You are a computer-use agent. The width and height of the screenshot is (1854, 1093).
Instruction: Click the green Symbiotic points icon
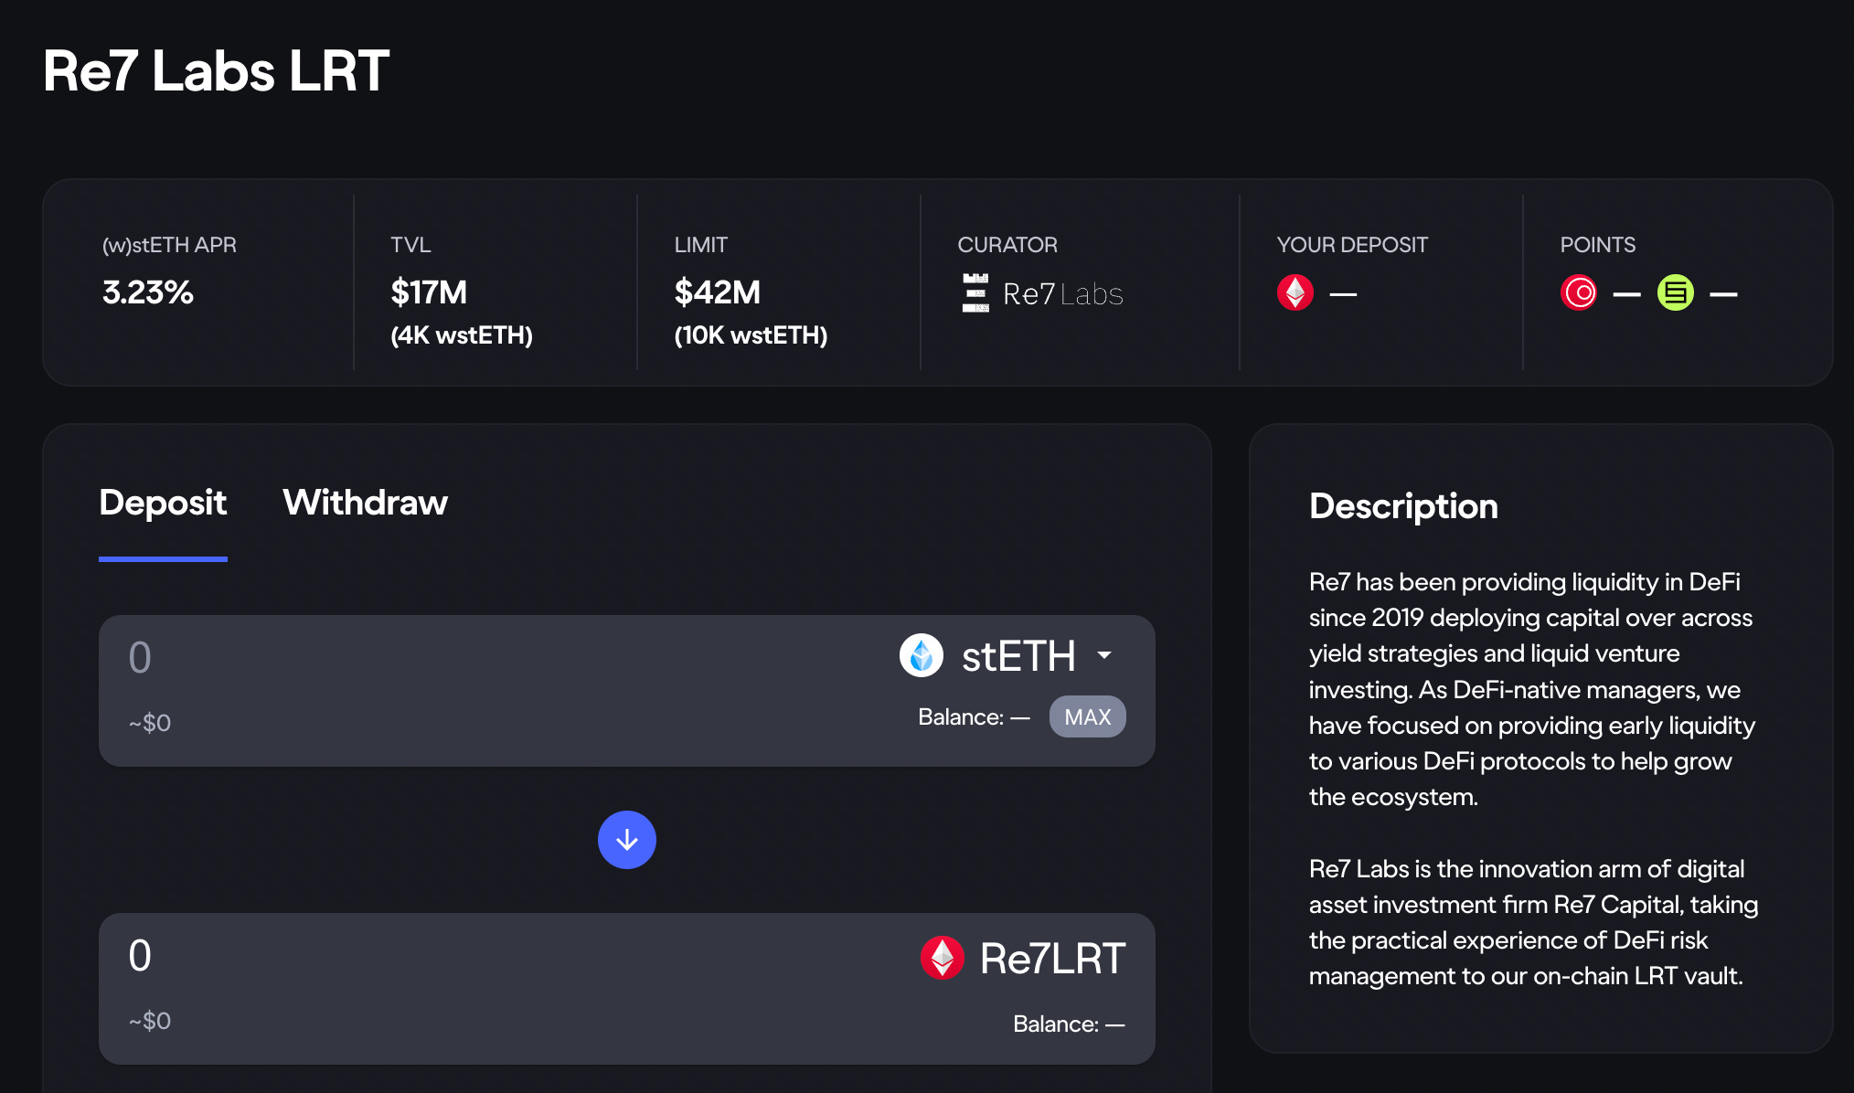pos(1675,293)
